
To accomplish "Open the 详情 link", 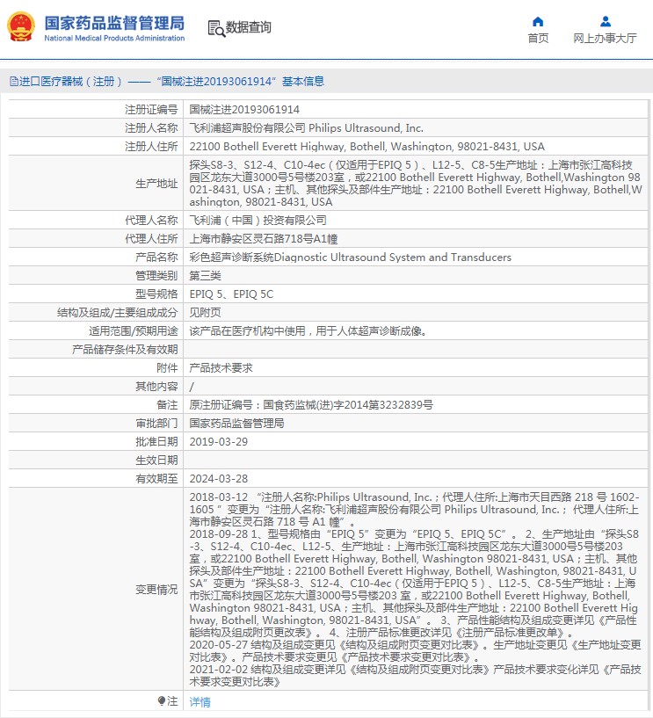I will tap(200, 701).
